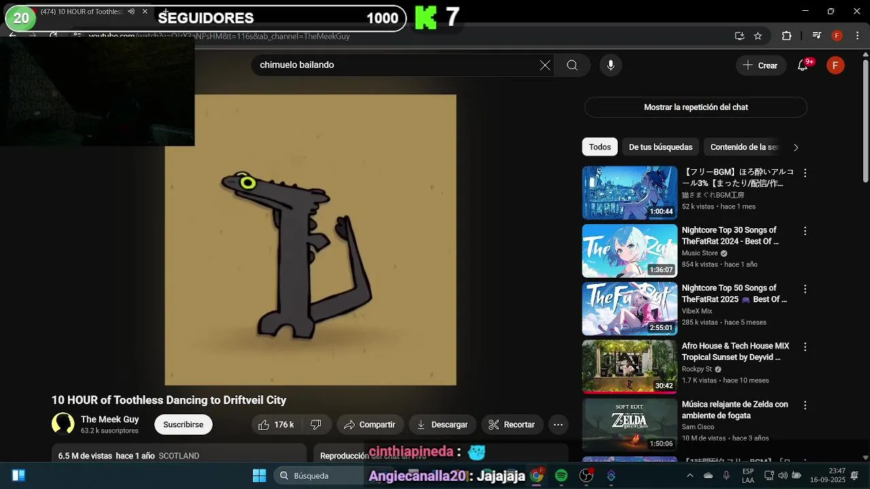Like the video with thumbs up
The image size is (870, 489).
coord(275,424)
